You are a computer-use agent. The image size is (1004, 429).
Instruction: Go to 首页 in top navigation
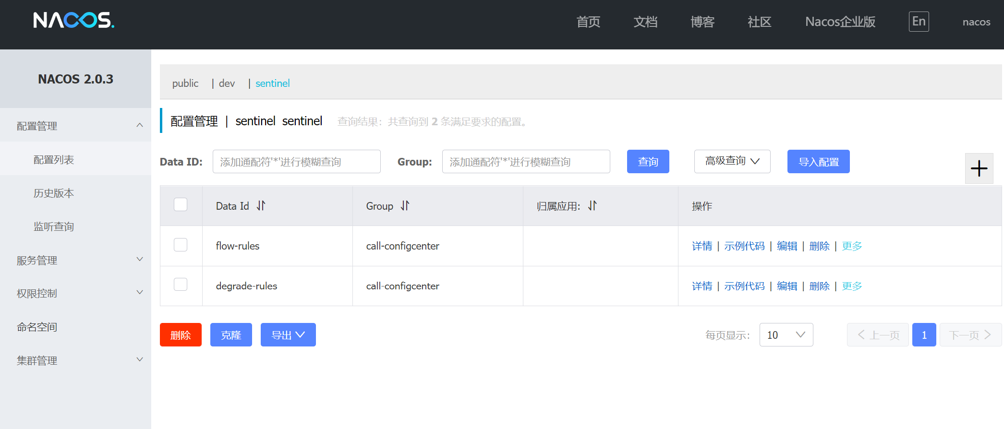tap(588, 22)
